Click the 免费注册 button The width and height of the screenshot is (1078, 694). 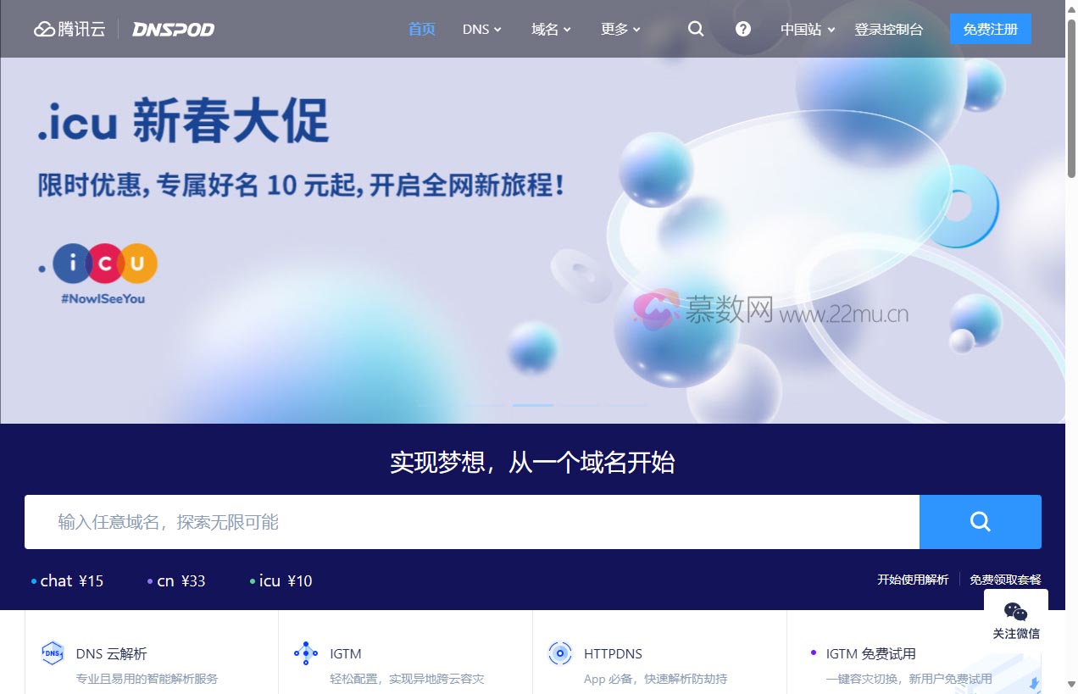click(x=990, y=29)
